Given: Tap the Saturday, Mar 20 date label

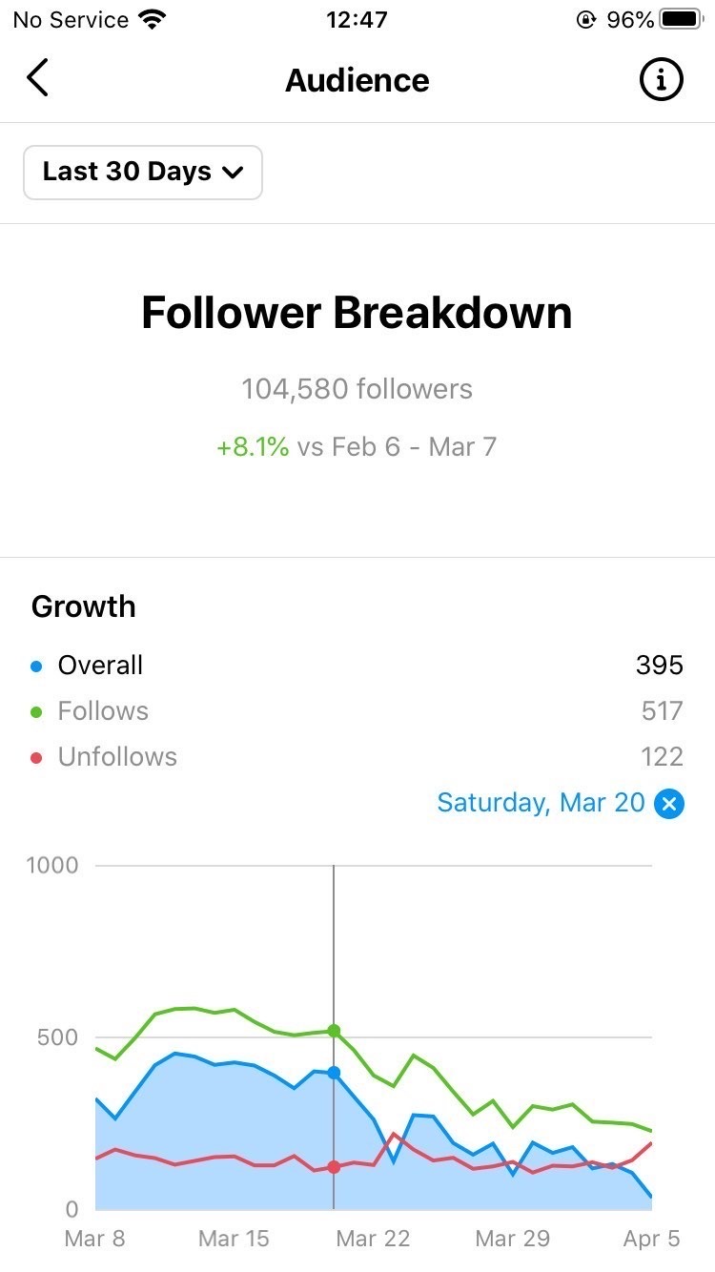Looking at the screenshot, I should click(541, 803).
